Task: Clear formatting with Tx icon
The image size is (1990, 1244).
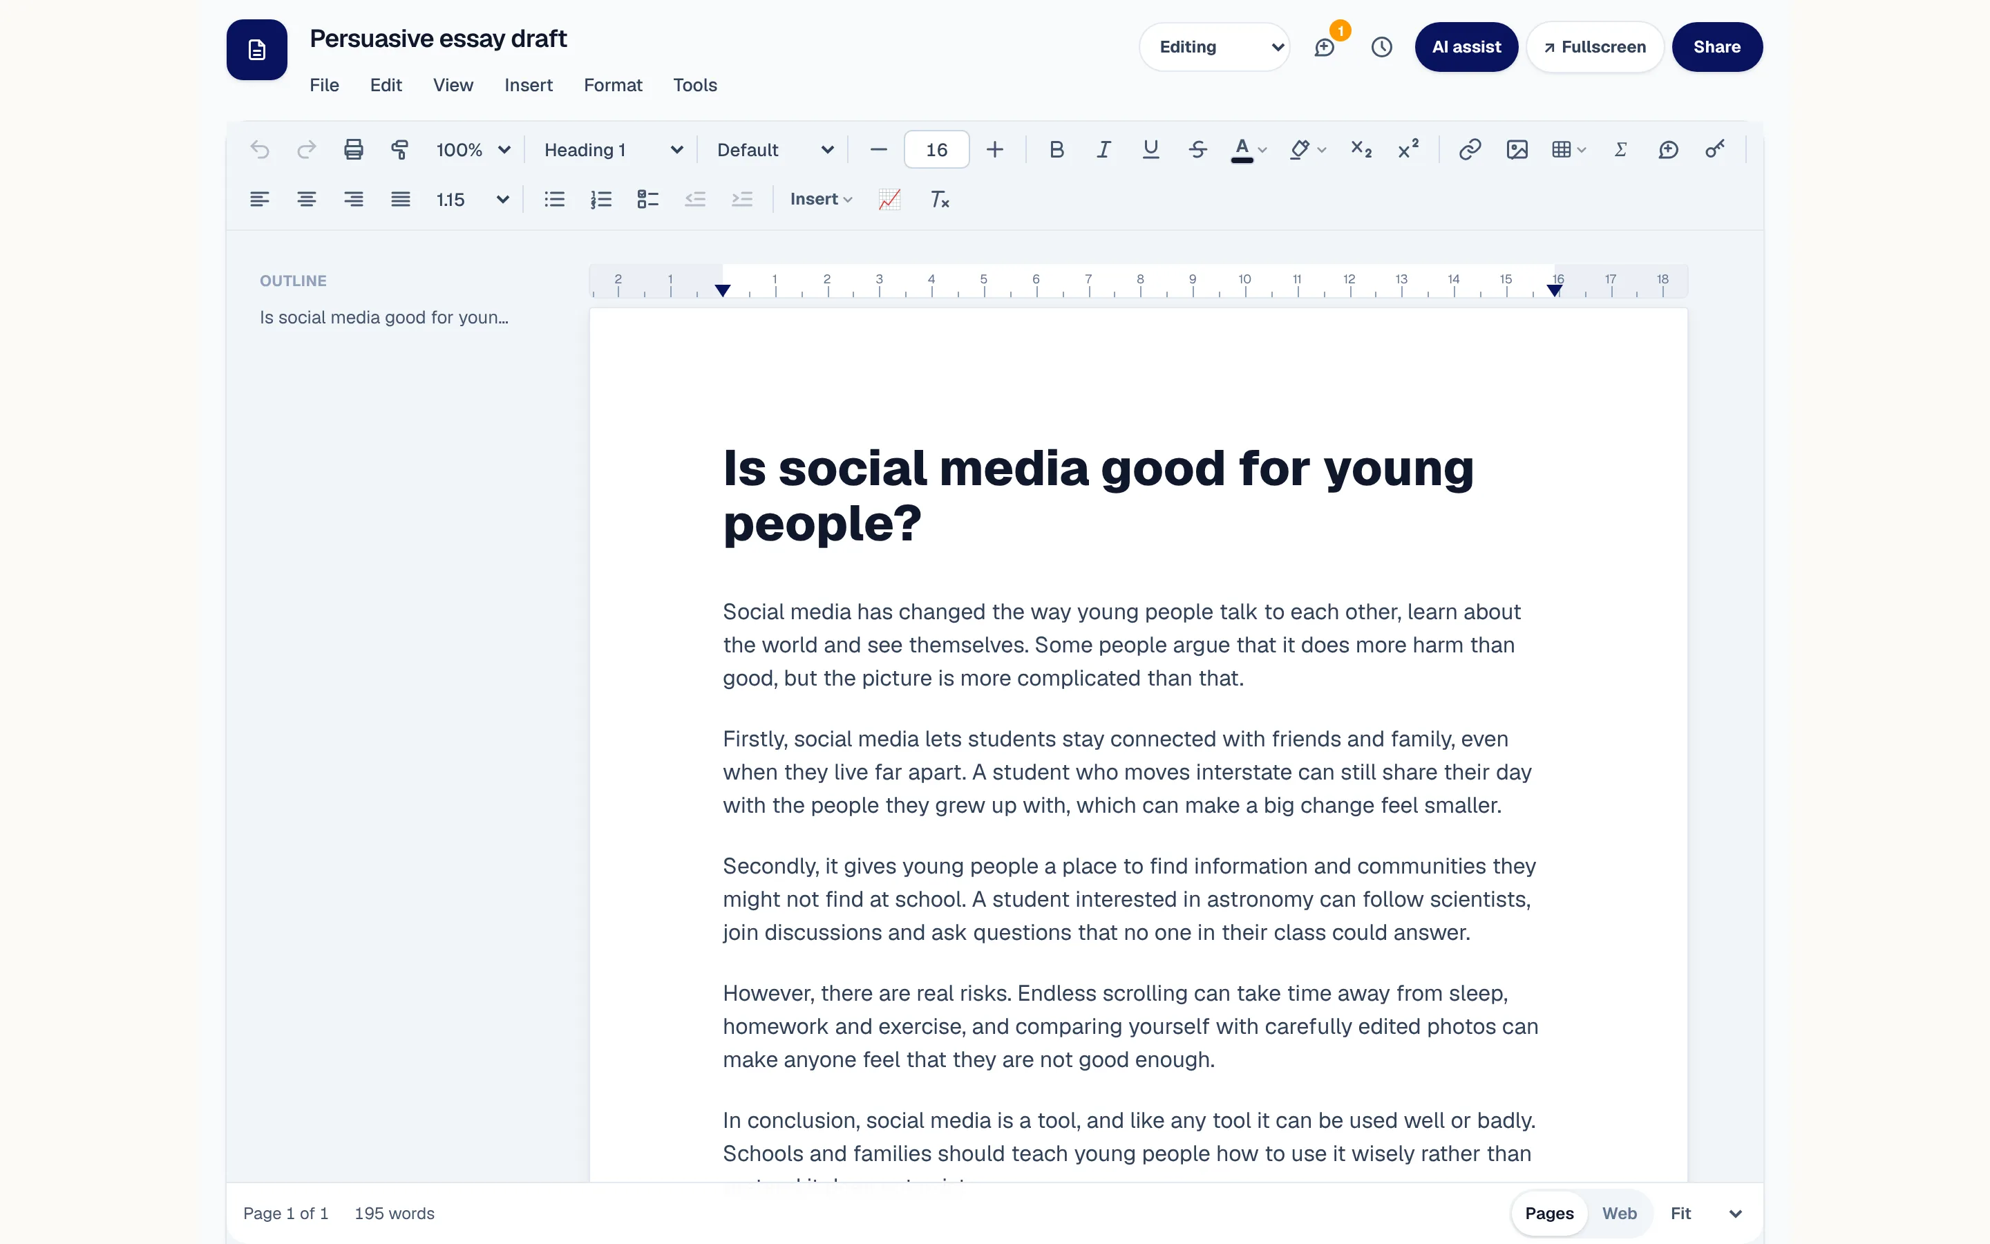Action: pyautogui.click(x=939, y=199)
